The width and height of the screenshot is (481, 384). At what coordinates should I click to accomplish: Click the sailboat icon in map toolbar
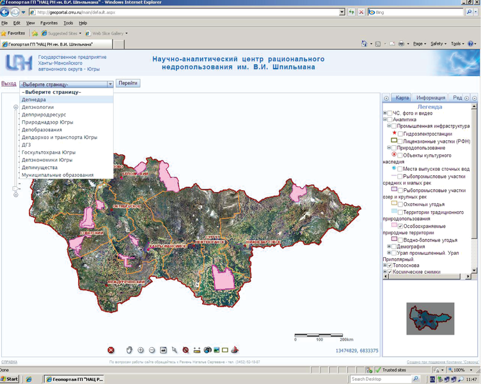(x=234, y=350)
